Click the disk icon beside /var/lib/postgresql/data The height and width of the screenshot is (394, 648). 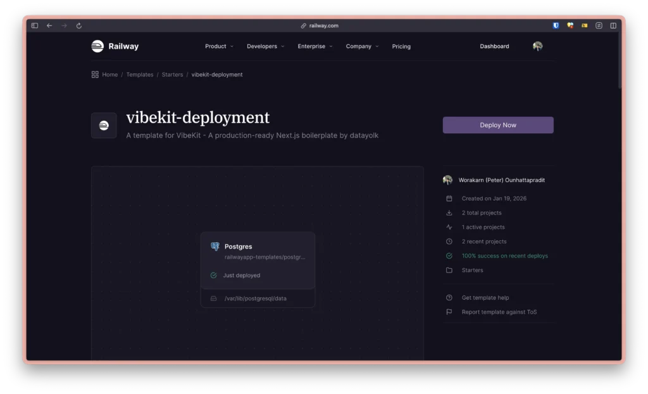213,298
